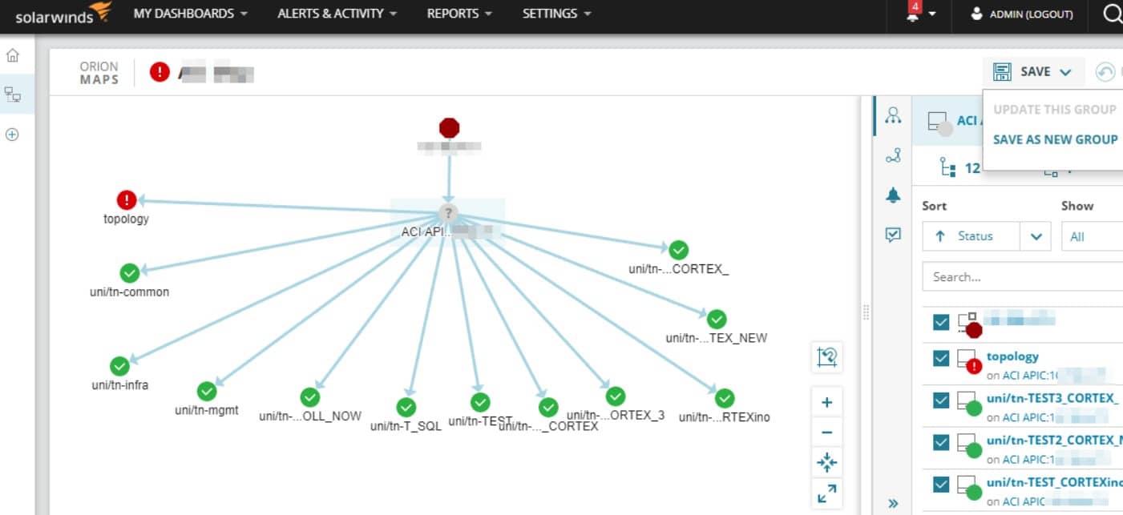Open the alerts bell icon in side panel
Viewport: 1123px width, 515px height.
click(893, 195)
